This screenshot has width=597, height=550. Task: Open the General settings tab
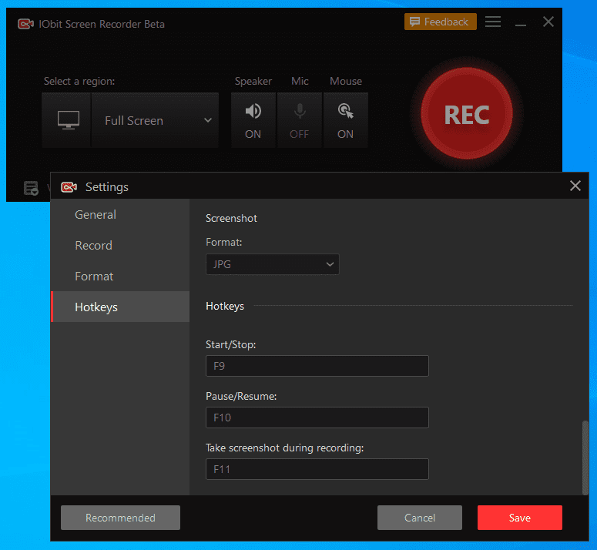tap(120, 215)
